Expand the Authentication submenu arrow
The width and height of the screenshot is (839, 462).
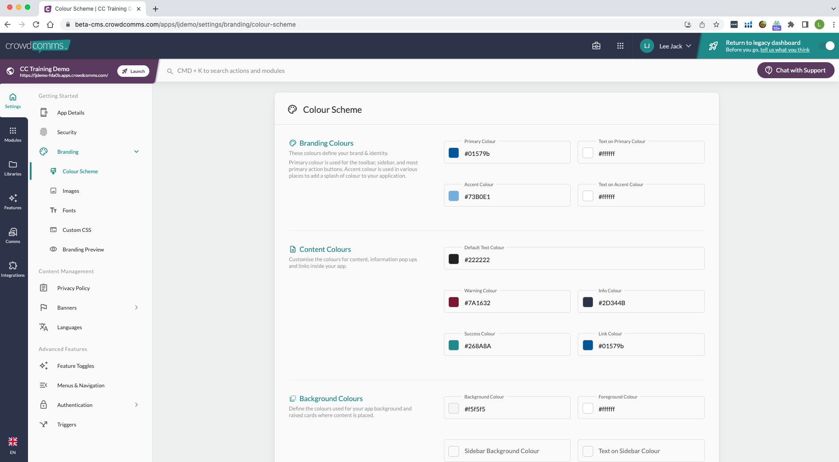click(136, 405)
